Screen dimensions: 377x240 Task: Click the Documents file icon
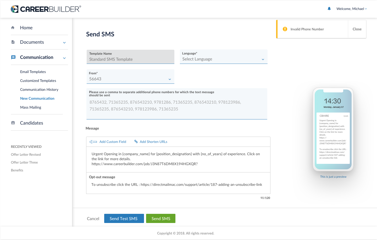(x=13, y=42)
